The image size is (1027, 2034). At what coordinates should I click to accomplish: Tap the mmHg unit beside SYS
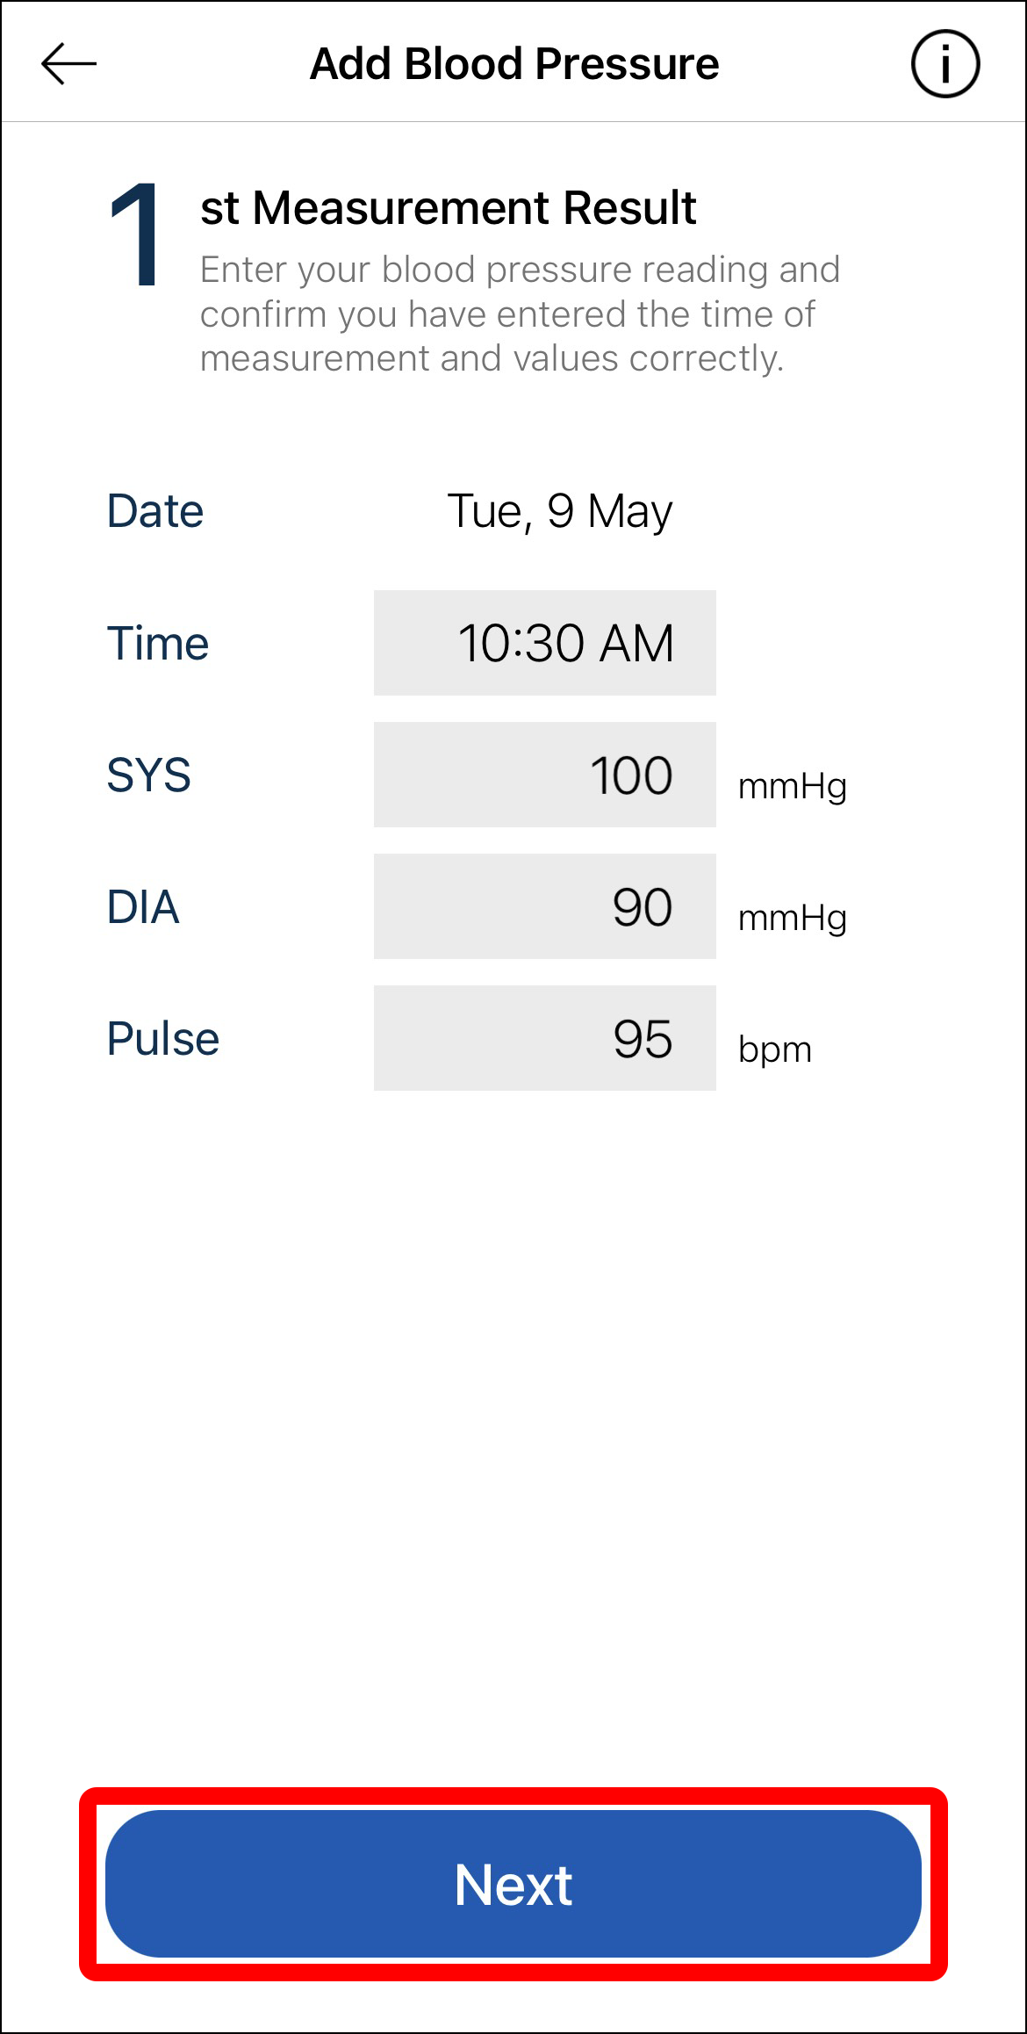tap(792, 786)
